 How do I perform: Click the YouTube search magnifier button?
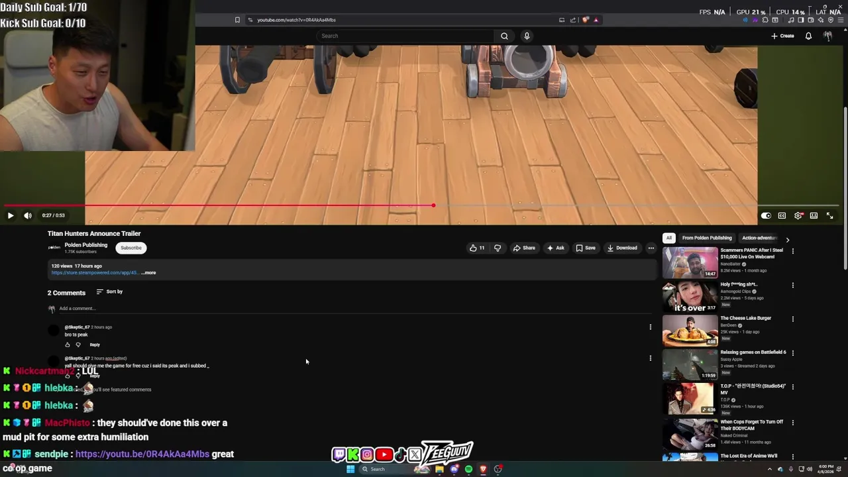(x=504, y=36)
